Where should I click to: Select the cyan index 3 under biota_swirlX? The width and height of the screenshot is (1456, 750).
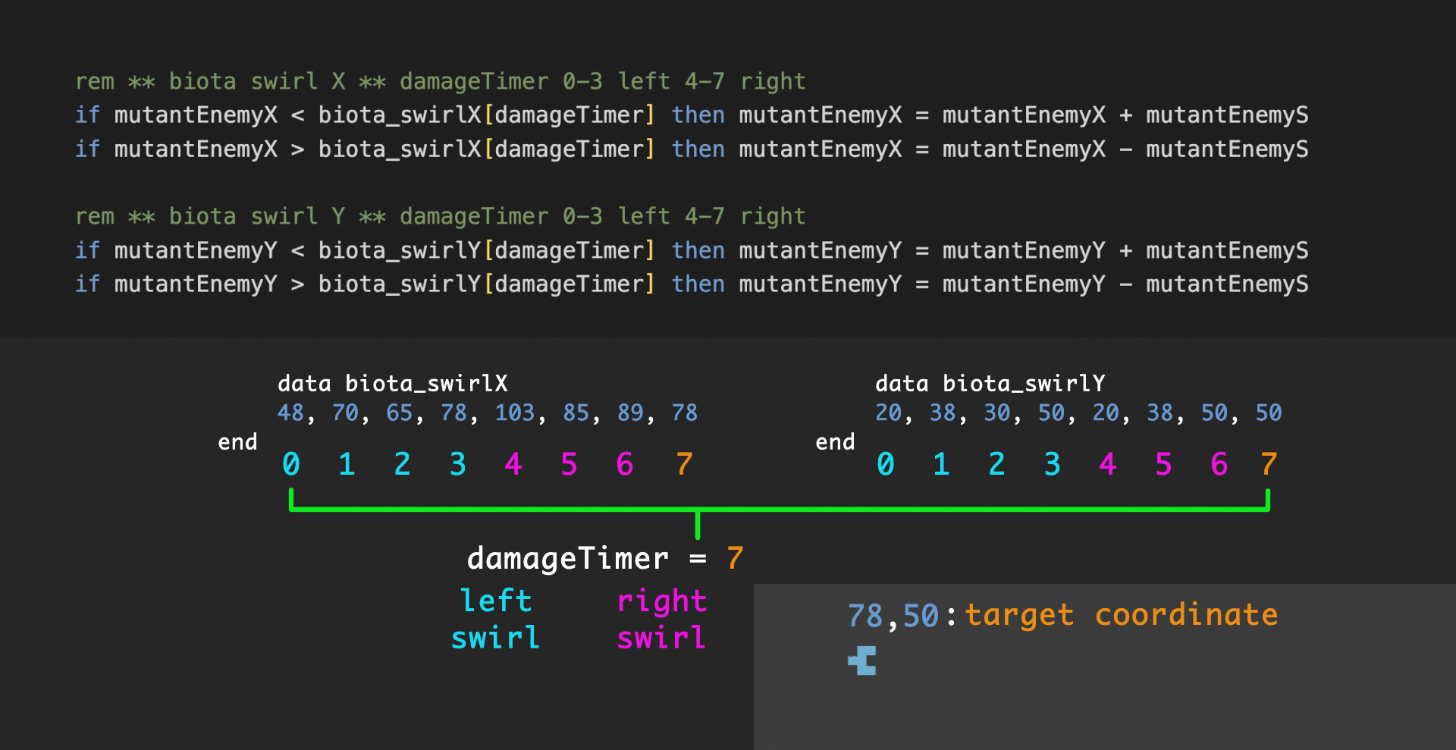click(x=458, y=464)
